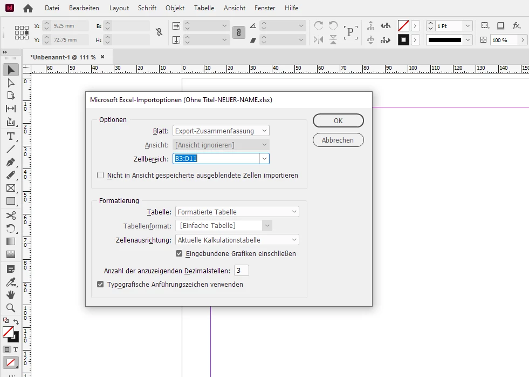Click the stroke color swatch in control bar
The width and height of the screenshot is (529, 377).
(x=403, y=40)
